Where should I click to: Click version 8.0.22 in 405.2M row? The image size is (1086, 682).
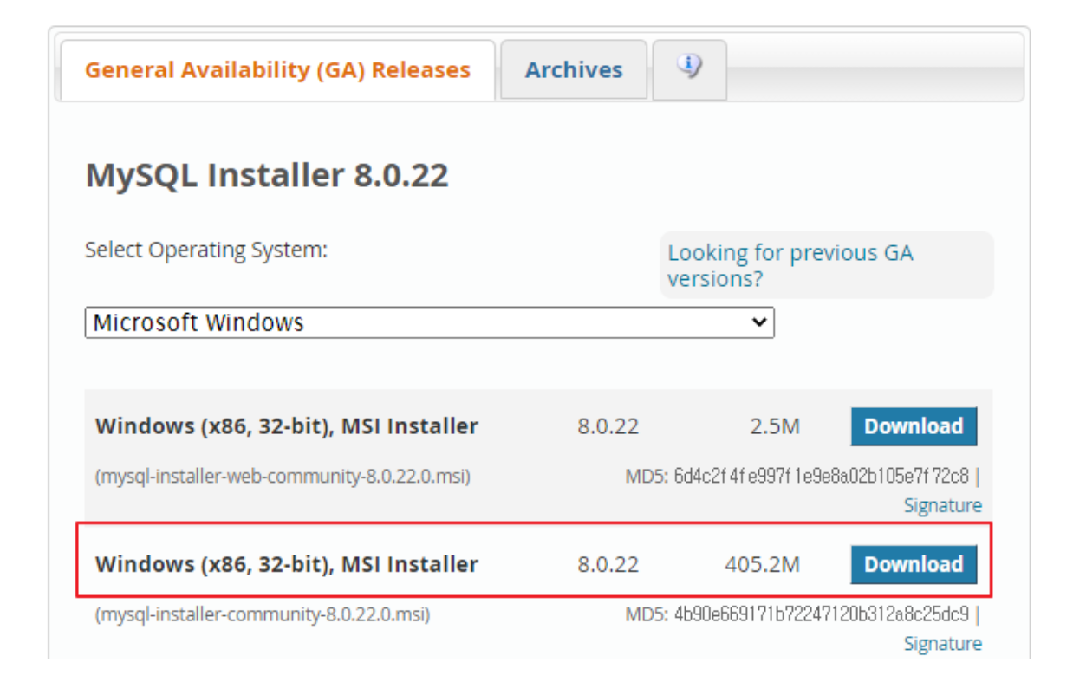[x=608, y=565]
